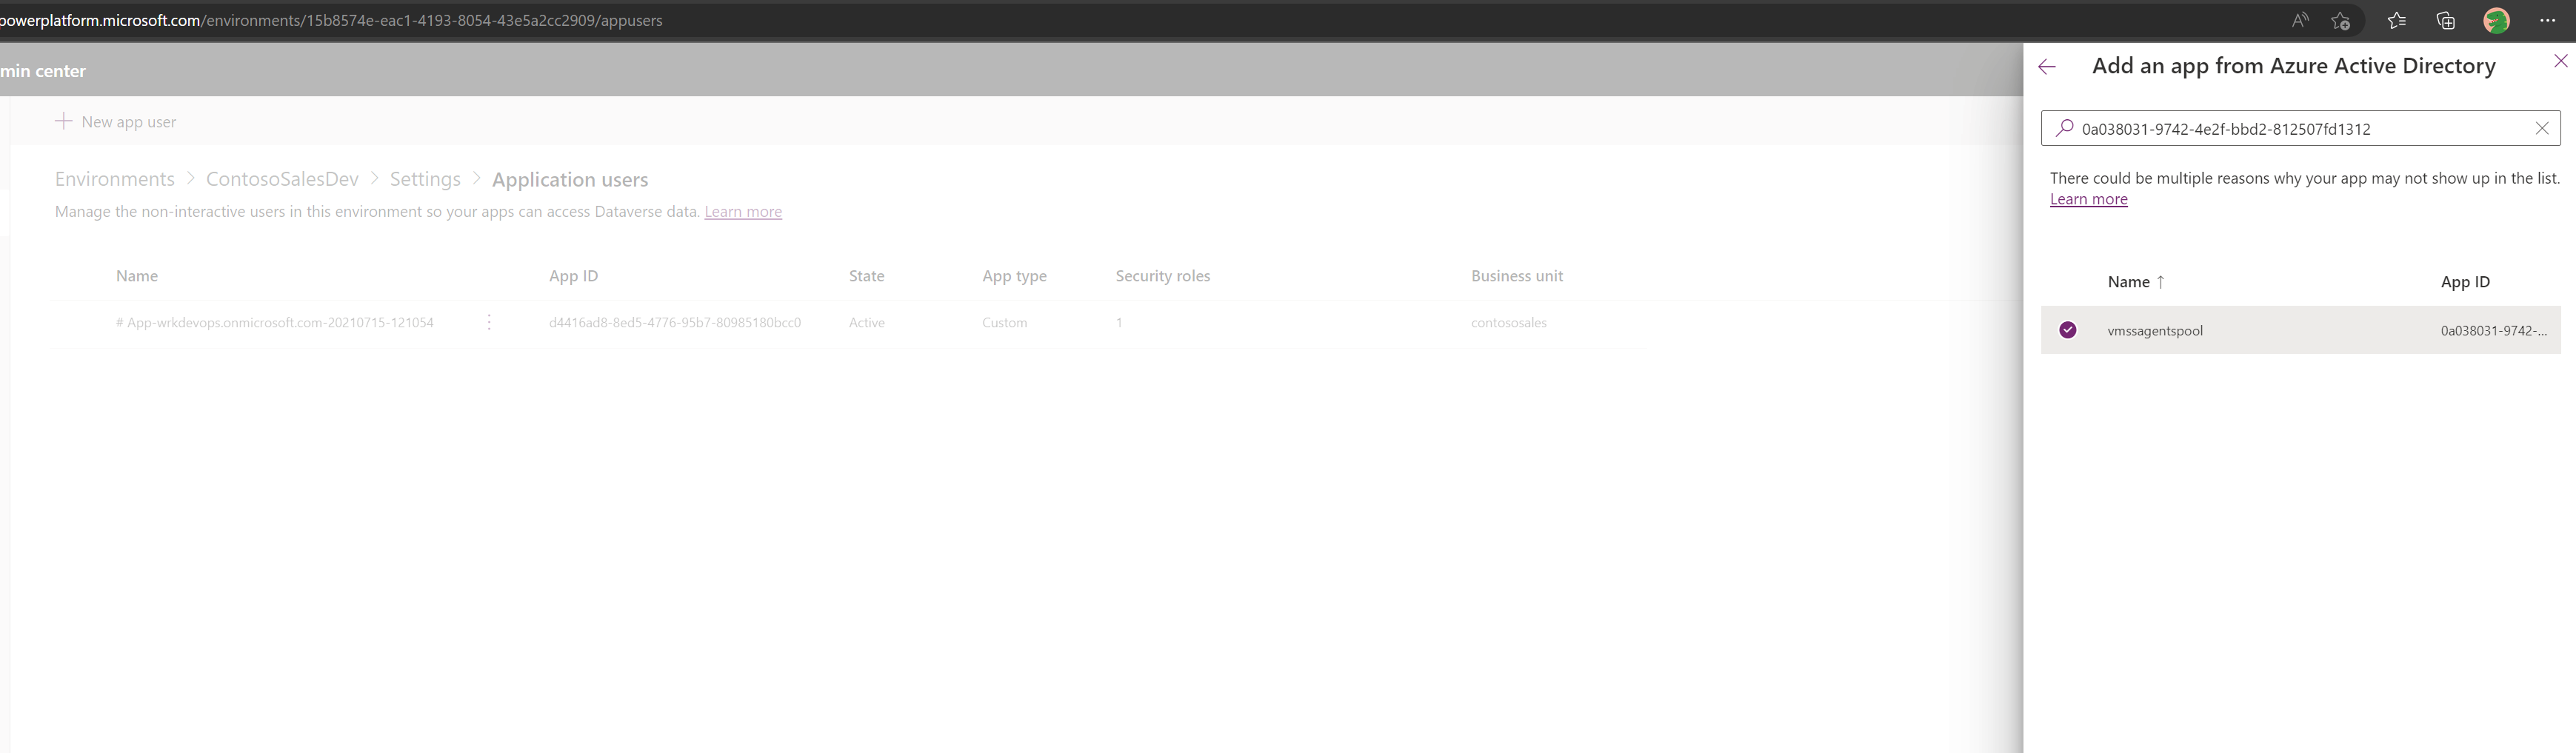Switch to Environments via breadcrumb
The height and width of the screenshot is (753, 2576).
click(x=114, y=178)
